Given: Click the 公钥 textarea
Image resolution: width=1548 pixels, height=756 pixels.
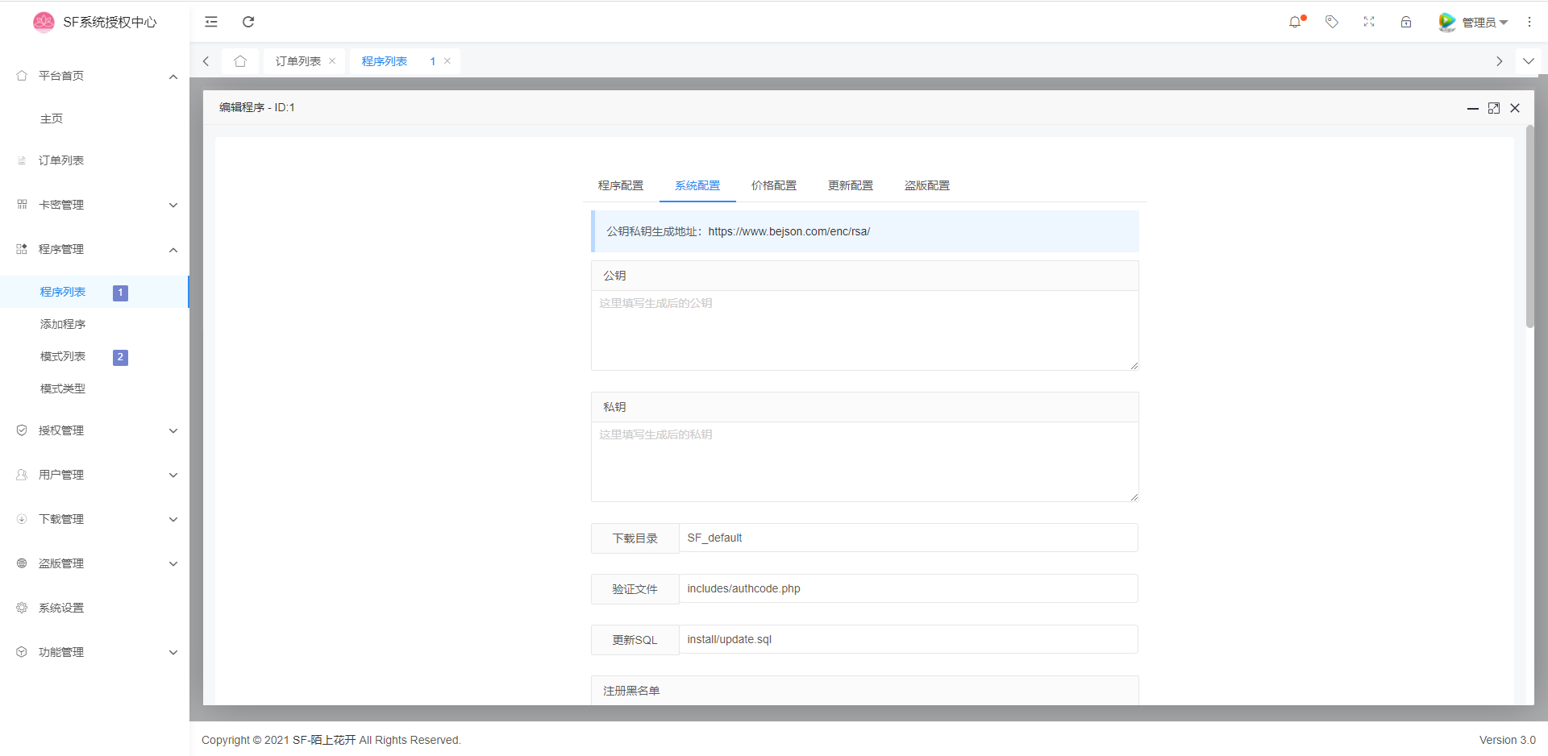Looking at the screenshot, I should pos(864,330).
